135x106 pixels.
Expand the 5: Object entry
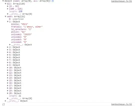point(8,55)
